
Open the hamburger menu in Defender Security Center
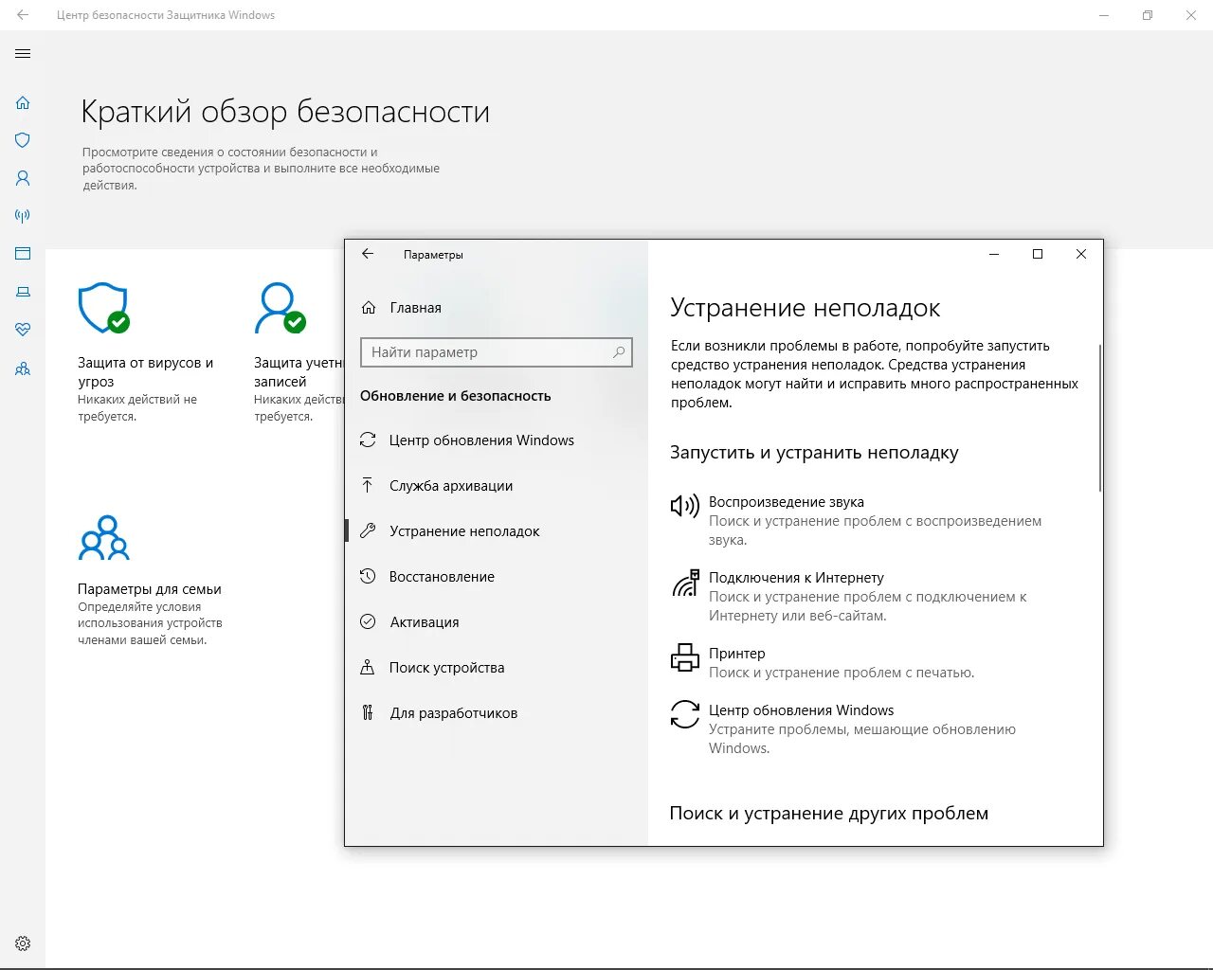[x=23, y=54]
